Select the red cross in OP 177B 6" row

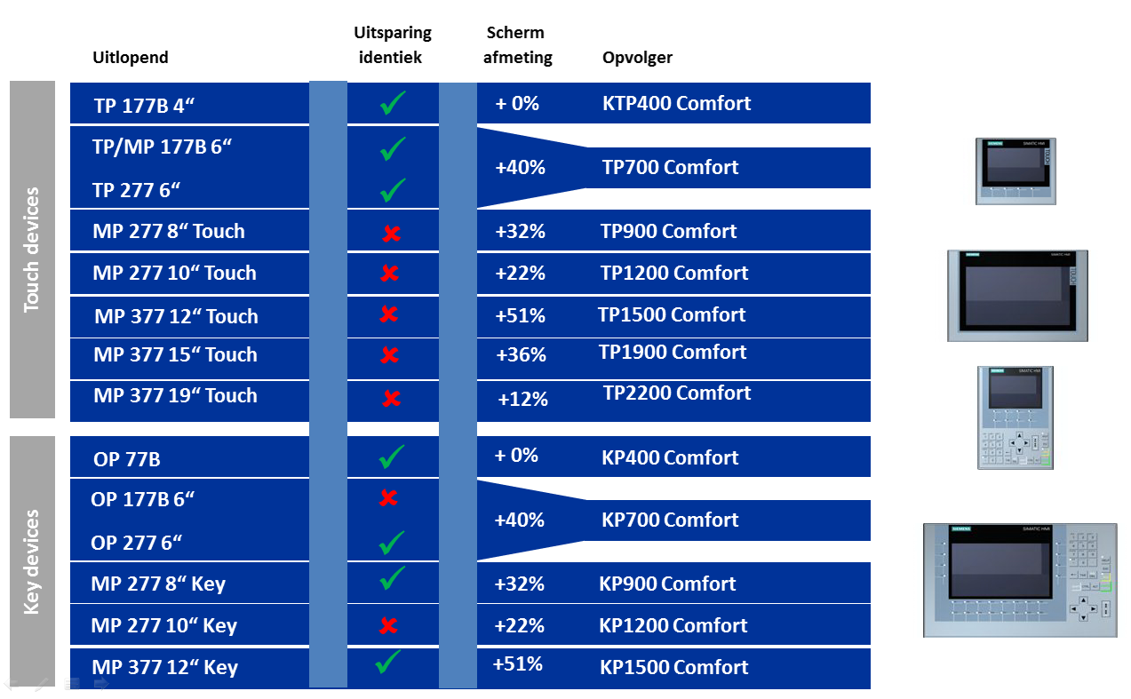click(x=388, y=498)
